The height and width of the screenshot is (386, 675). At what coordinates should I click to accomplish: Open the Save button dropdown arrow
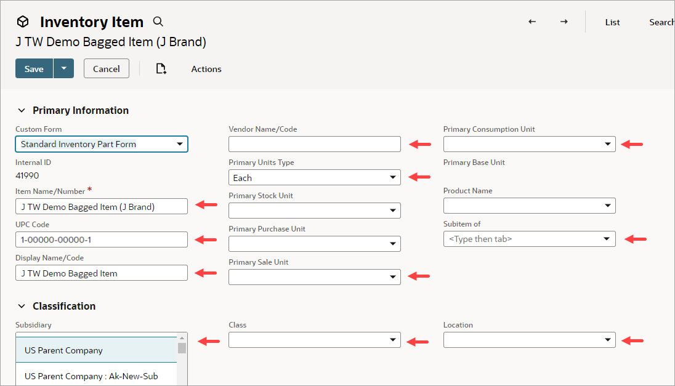pyautogui.click(x=63, y=68)
